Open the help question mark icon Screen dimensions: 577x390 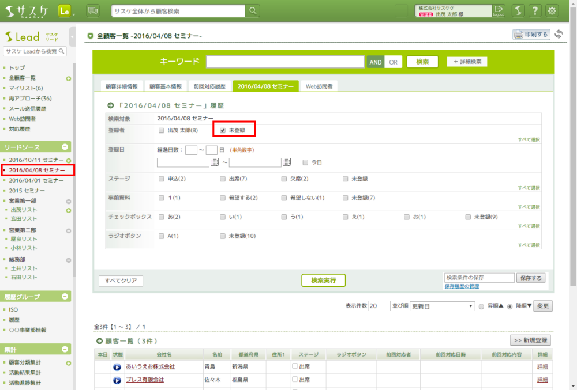[535, 11]
